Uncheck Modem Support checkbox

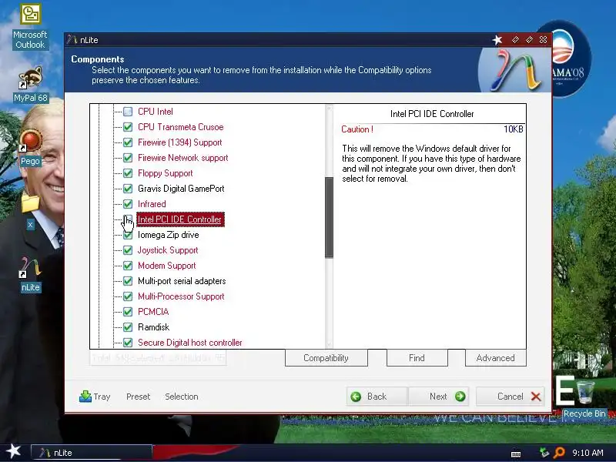128,266
